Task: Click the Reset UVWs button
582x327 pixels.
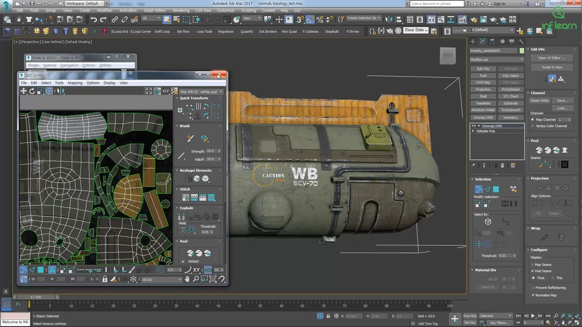Action: 540,101
